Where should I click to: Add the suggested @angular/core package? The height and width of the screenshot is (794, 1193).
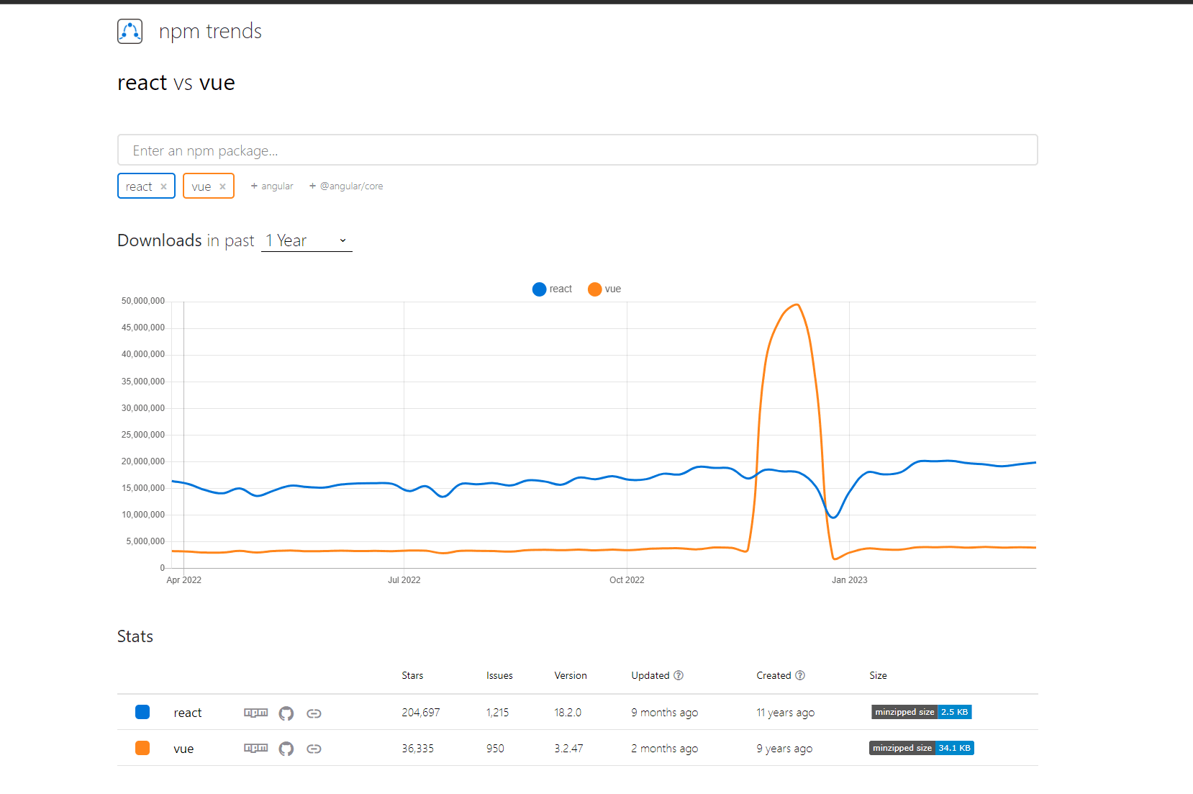(x=346, y=186)
